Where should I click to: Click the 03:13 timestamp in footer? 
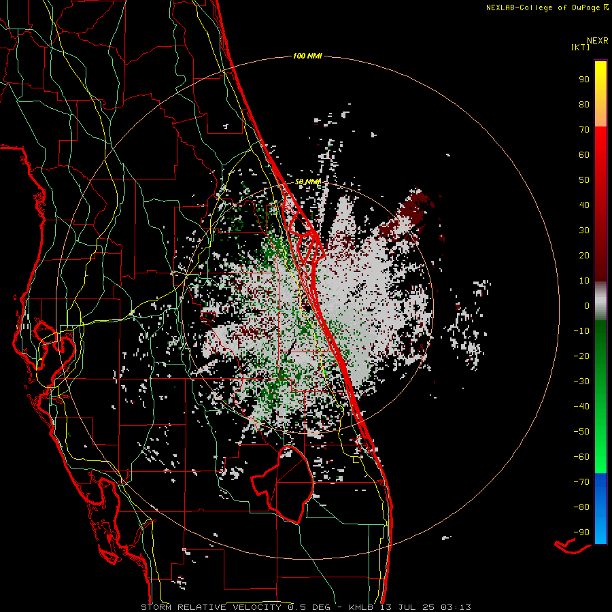point(456,607)
